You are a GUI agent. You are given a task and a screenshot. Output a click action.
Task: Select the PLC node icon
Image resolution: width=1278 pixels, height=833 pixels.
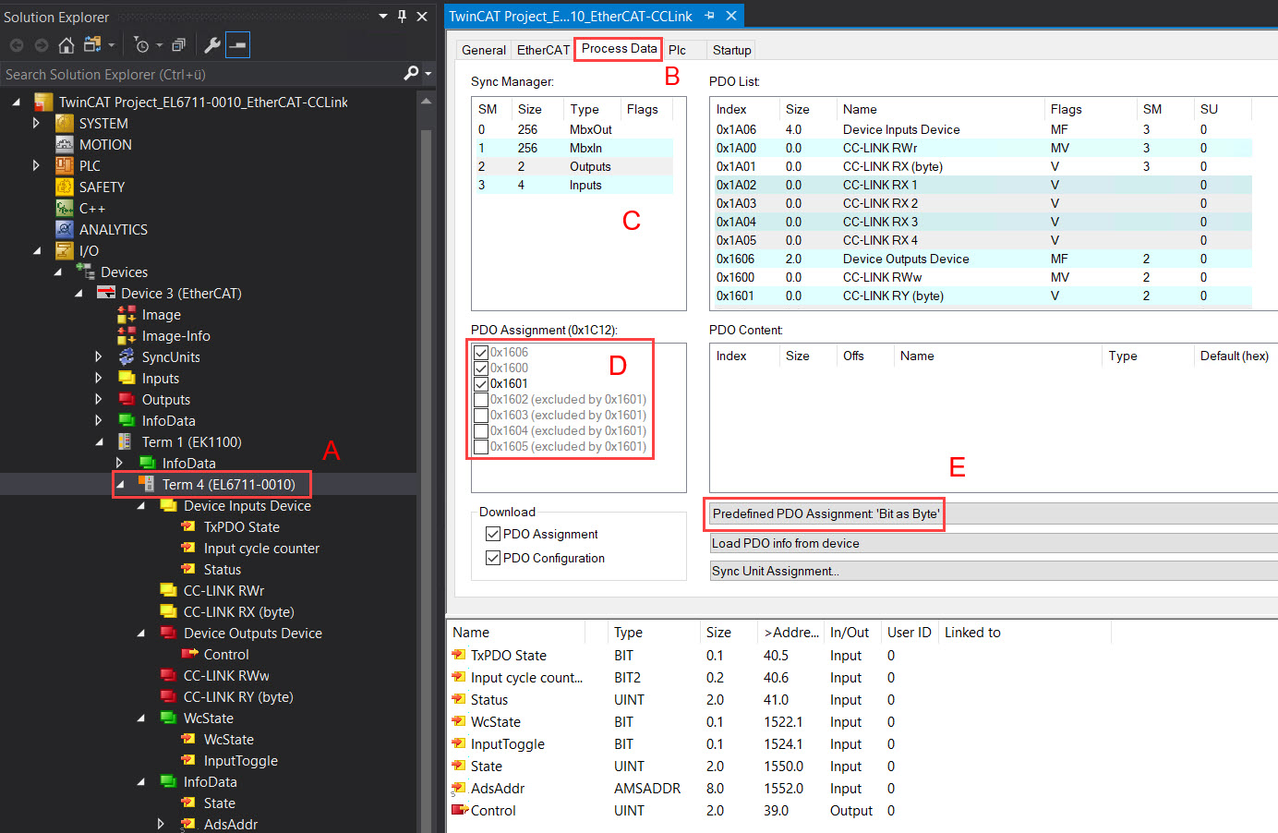(65, 165)
